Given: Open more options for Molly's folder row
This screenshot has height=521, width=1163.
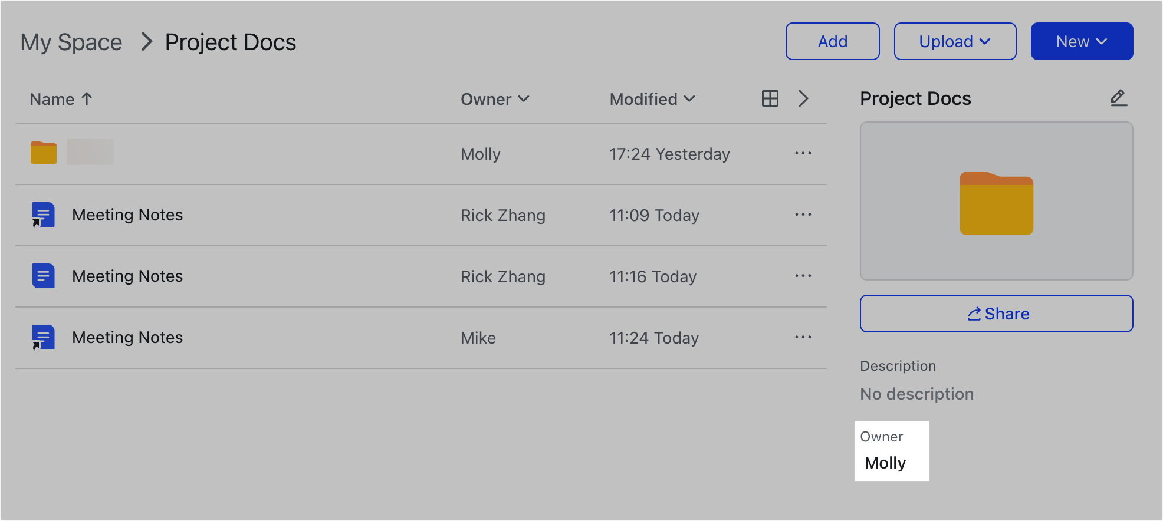Looking at the screenshot, I should tap(803, 153).
